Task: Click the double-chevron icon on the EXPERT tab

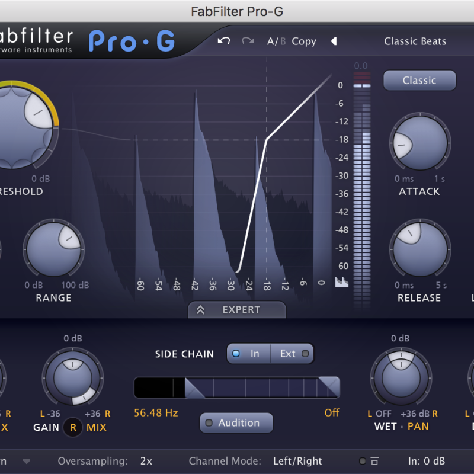Action: click(200, 310)
